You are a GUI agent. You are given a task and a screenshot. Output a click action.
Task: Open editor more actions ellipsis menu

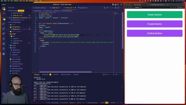coord(121,8)
